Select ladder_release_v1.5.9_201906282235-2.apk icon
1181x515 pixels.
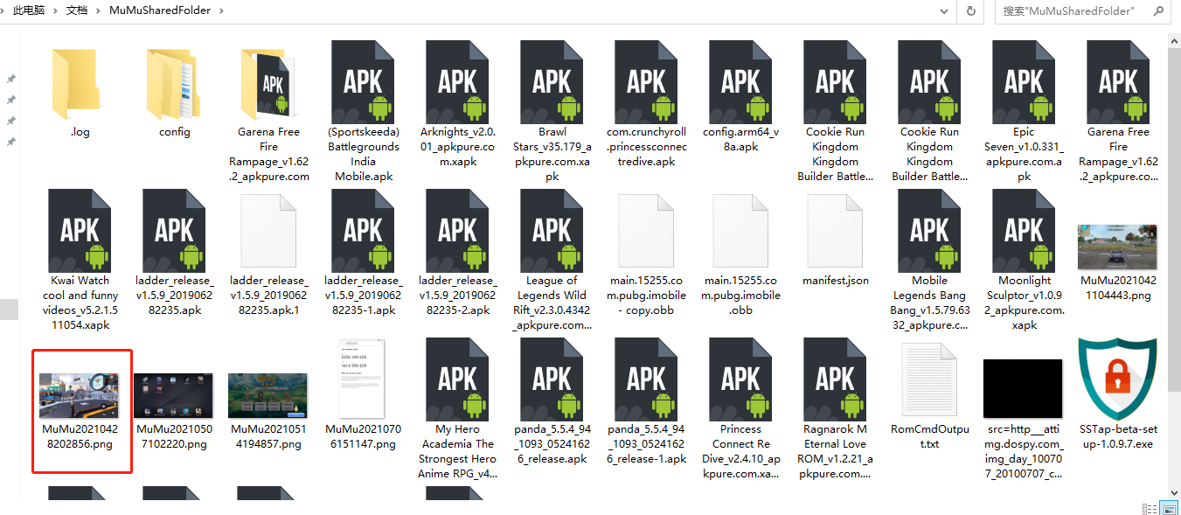(x=458, y=230)
